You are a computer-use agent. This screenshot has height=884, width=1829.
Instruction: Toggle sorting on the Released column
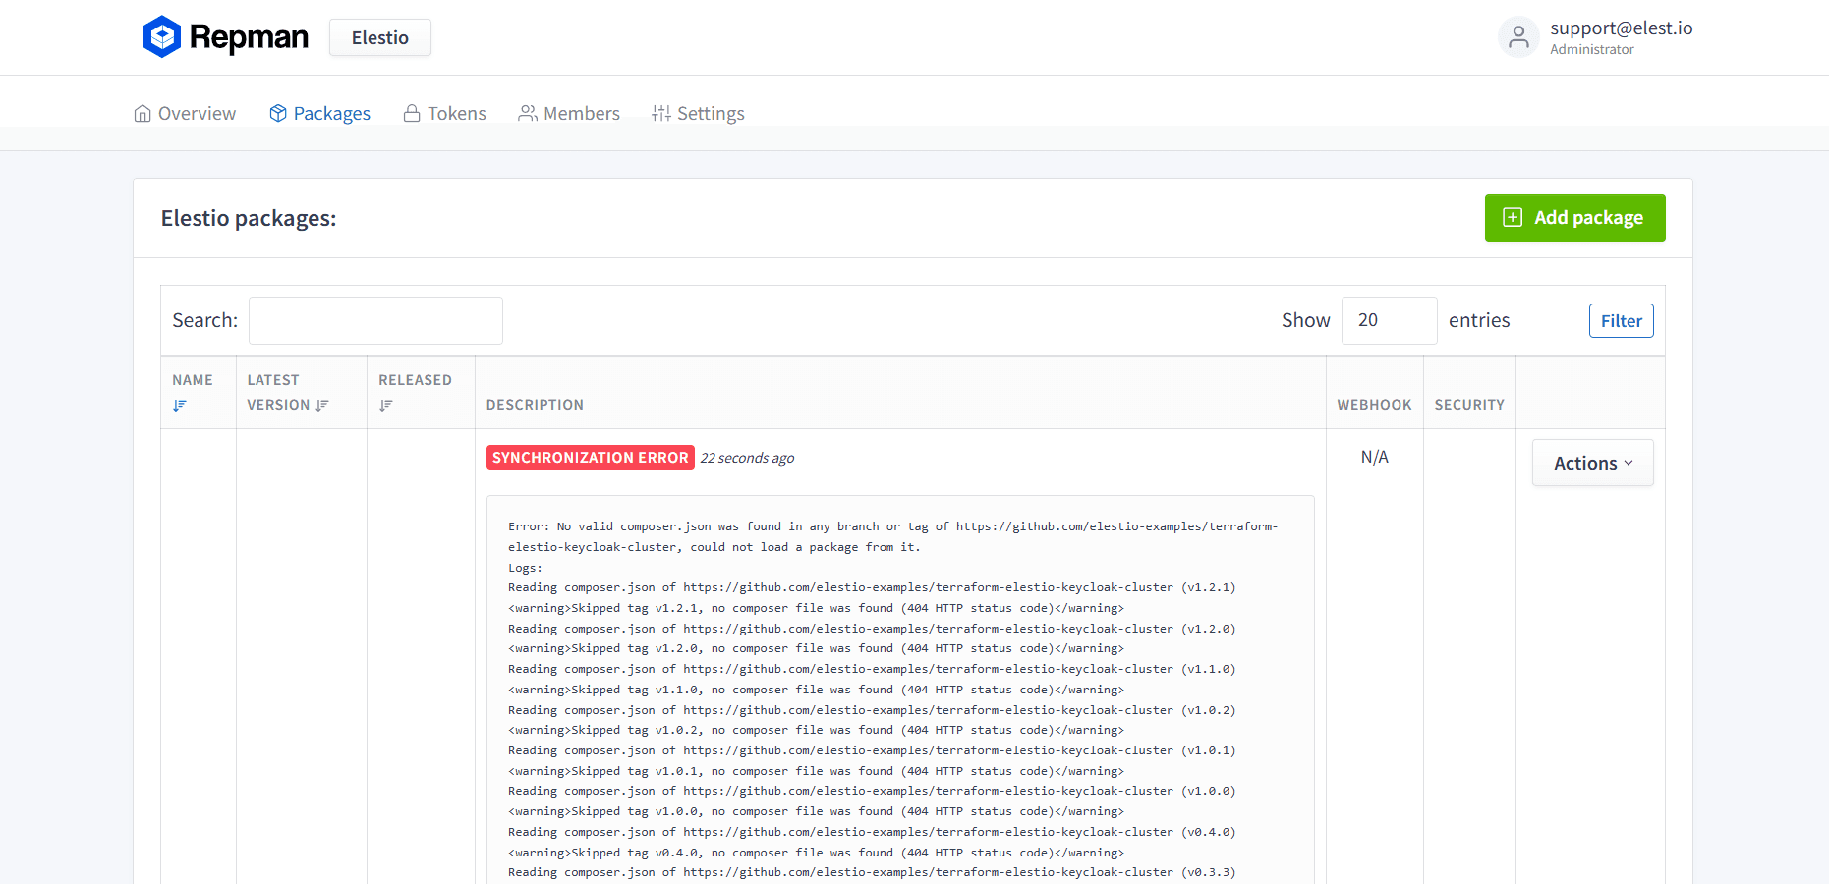(x=385, y=405)
